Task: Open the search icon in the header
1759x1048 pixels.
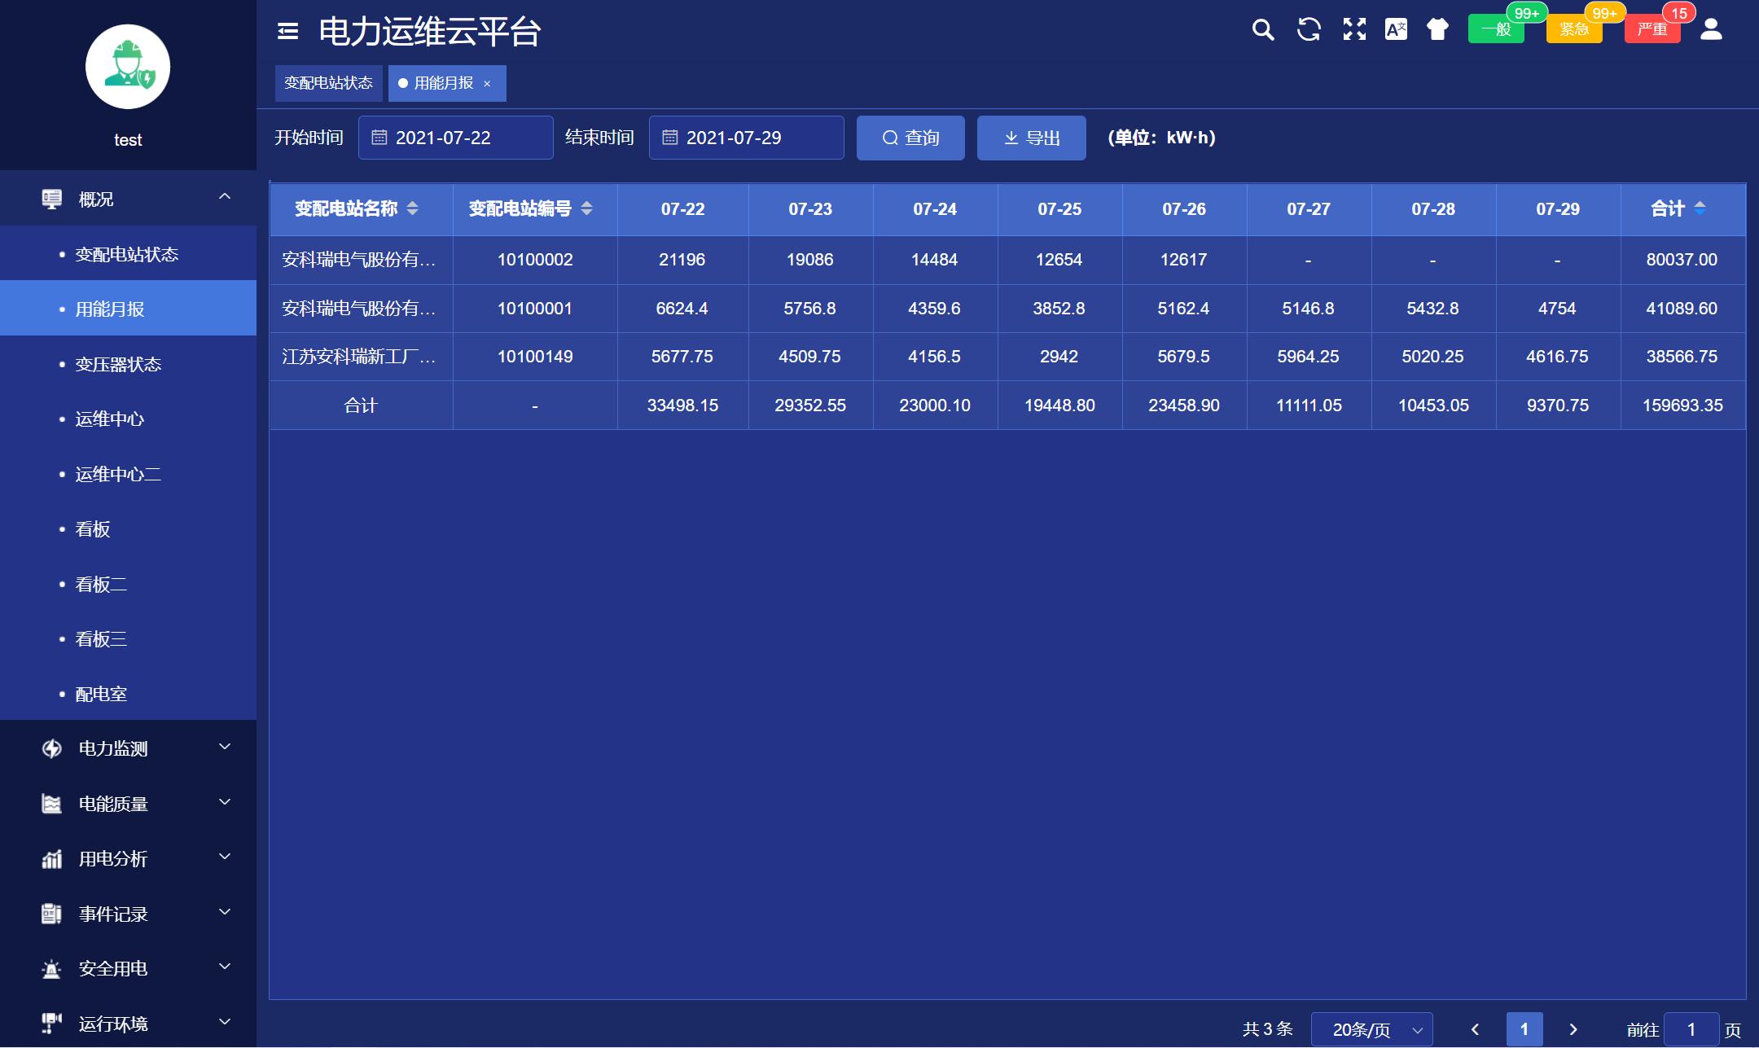Action: [x=1263, y=29]
